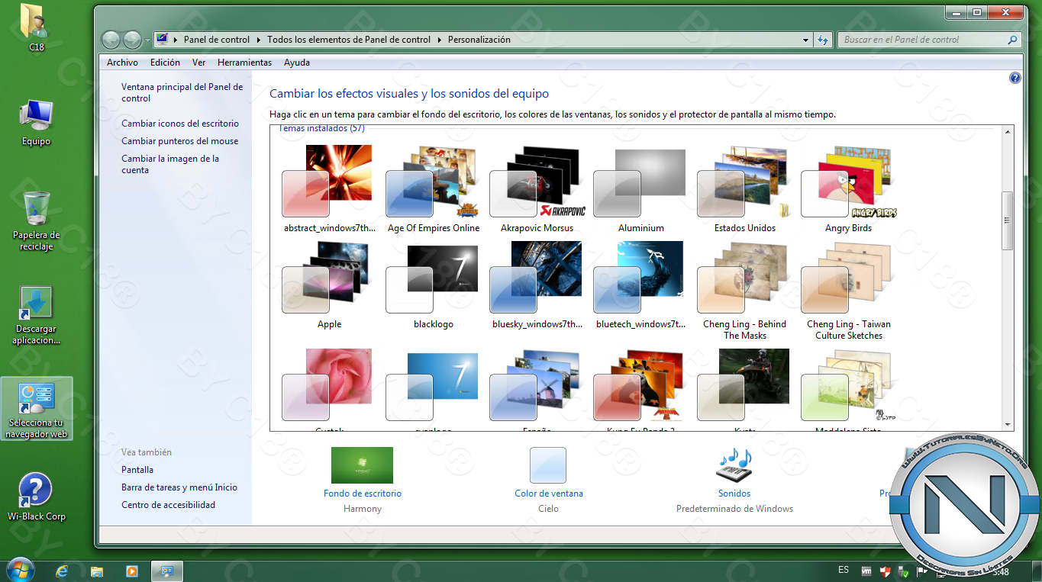Expand the address bar history dropdown
Viewport: 1042px width, 582px height.
[x=806, y=40]
